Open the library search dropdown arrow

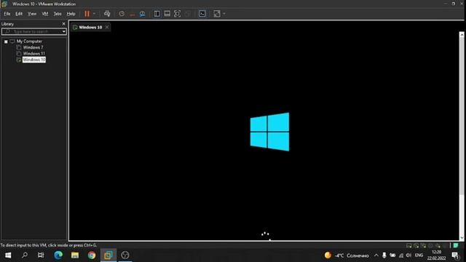click(x=64, y=31)
